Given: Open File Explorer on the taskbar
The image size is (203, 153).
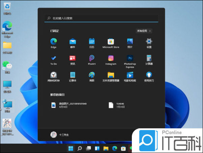Looking at the screenshot, I should pyautogui.click(x=106, y=148).
